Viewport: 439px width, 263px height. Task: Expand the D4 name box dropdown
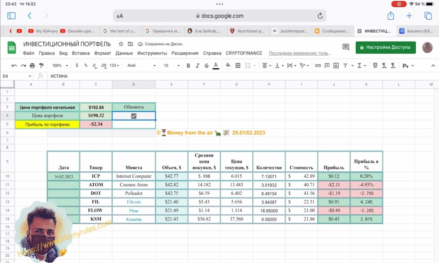[x=30, y=76]
